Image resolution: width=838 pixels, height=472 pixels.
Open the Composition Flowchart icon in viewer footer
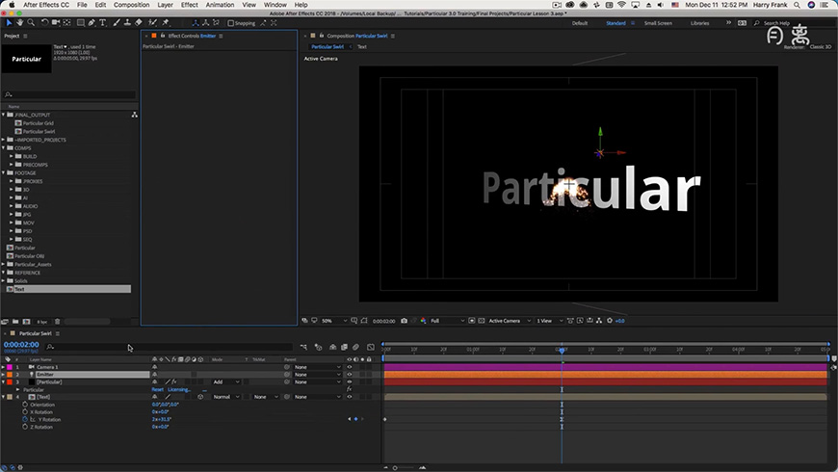[599, 321]
